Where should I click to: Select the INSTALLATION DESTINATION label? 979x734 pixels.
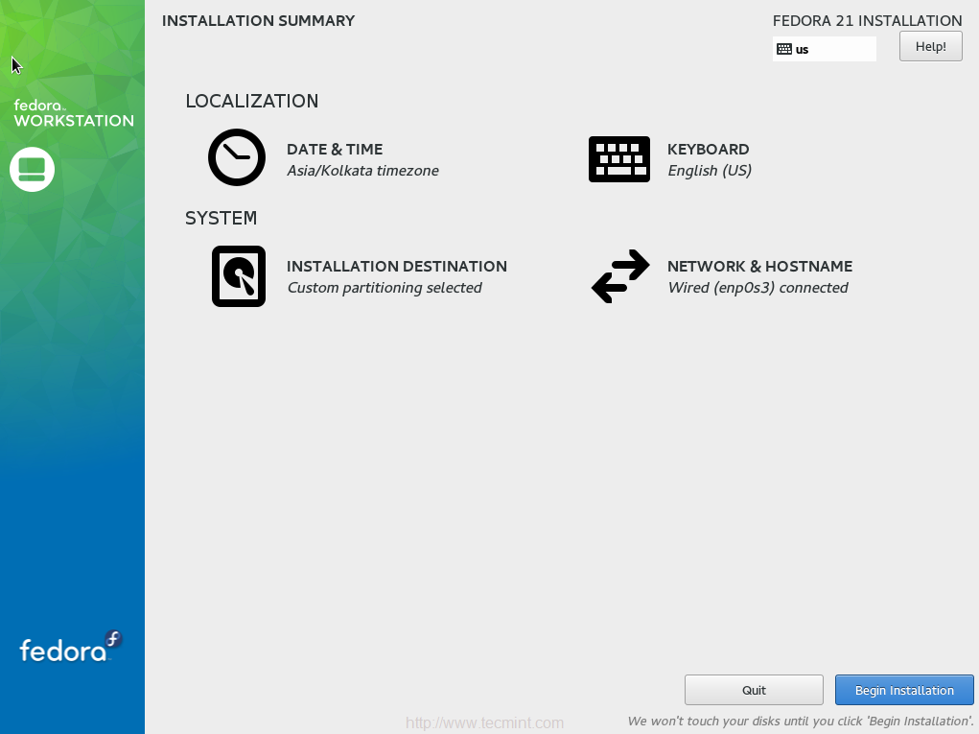tap(396, 266)
